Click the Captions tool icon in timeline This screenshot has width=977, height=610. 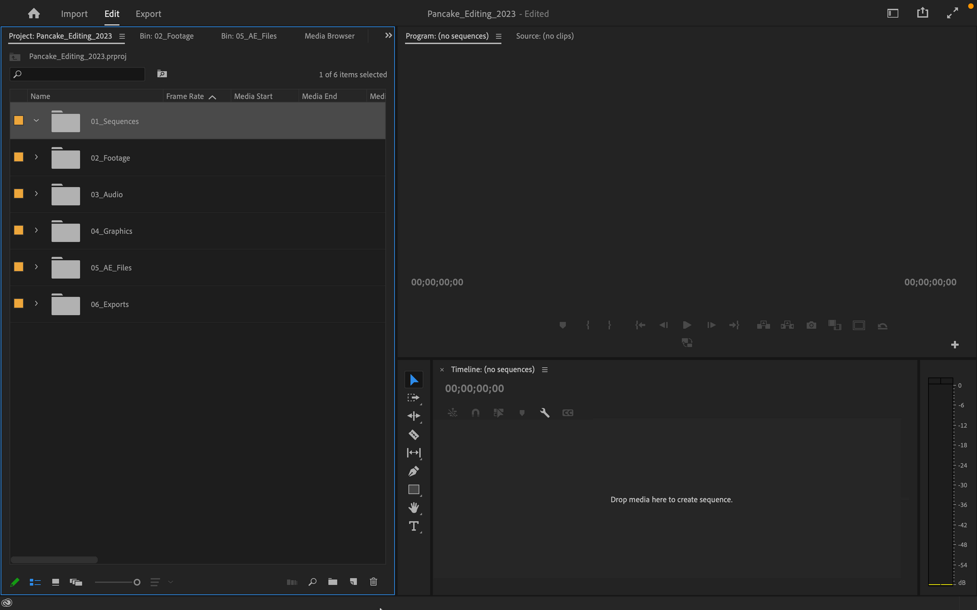tap(567, 412)
